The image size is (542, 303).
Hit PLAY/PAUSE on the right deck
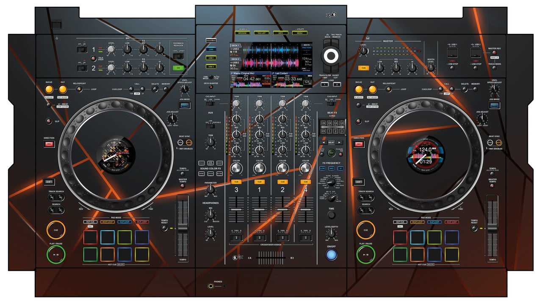pyautogui.click(x=366, y=254)
